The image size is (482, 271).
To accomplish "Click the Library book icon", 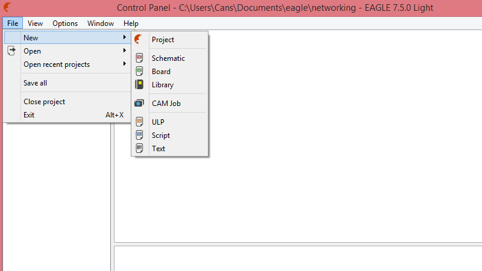I will click(x=139, y=84).
